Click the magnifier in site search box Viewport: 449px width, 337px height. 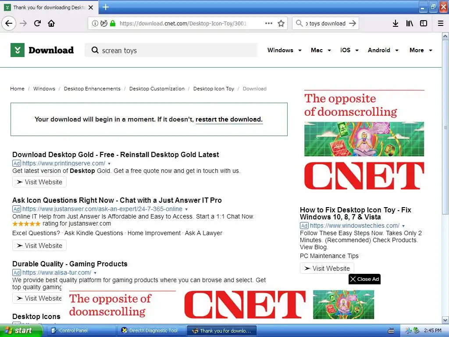click(x=95, y=50)
